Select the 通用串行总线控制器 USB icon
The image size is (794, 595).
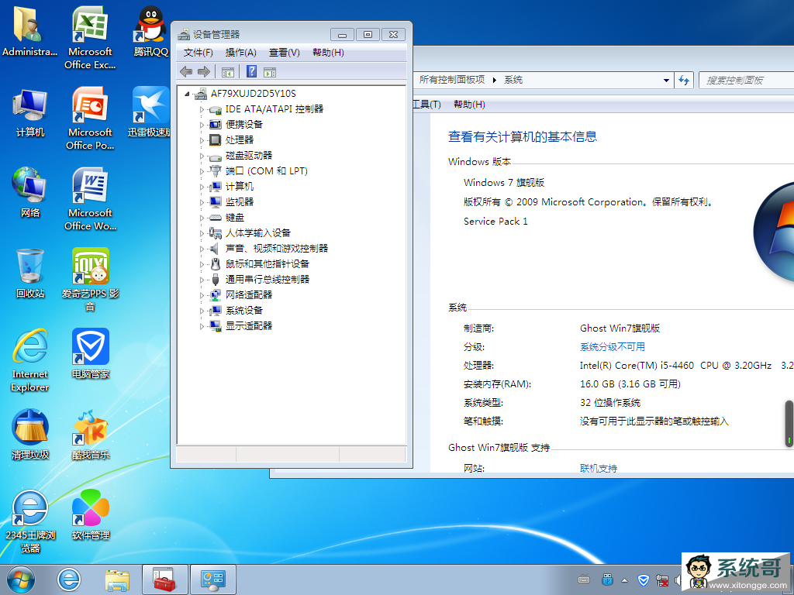coord(216,280)
